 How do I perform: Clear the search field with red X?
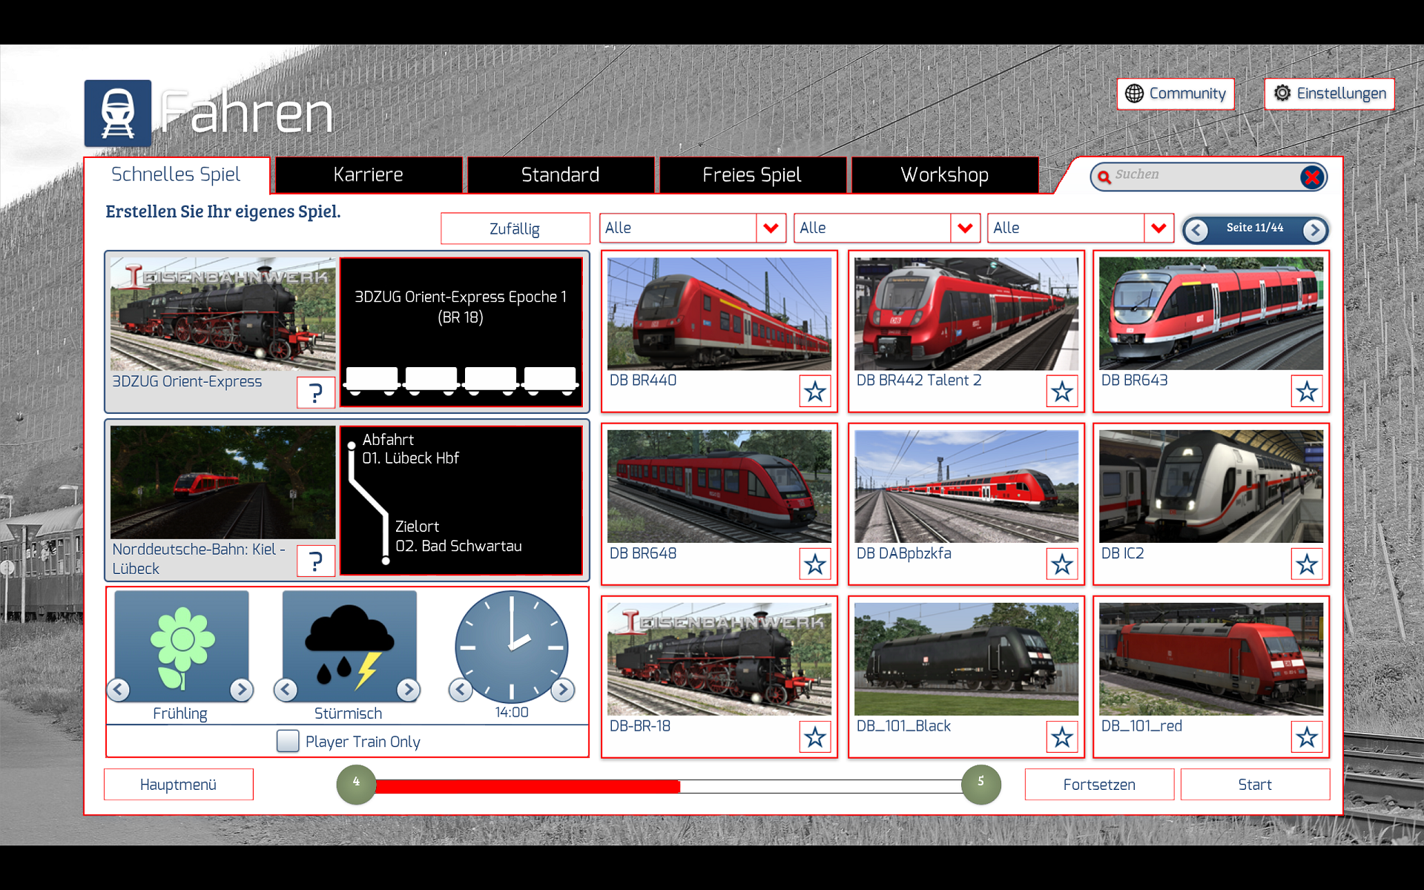point(1311,177)
